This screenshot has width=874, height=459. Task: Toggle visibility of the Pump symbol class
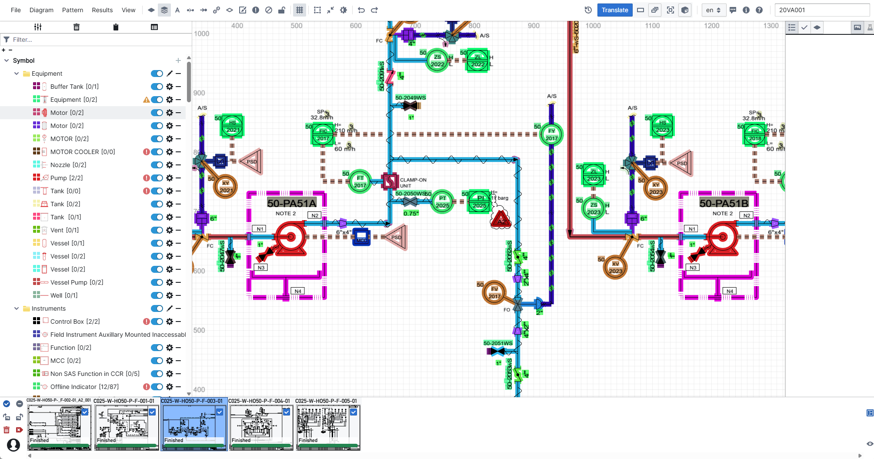157,178
